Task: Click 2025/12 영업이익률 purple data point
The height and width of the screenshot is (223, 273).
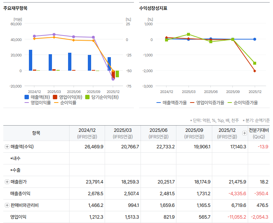Action: (113, 79)
